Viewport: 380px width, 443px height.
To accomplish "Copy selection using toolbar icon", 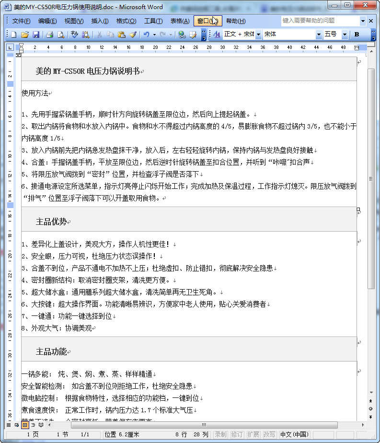I will [110, 35].
